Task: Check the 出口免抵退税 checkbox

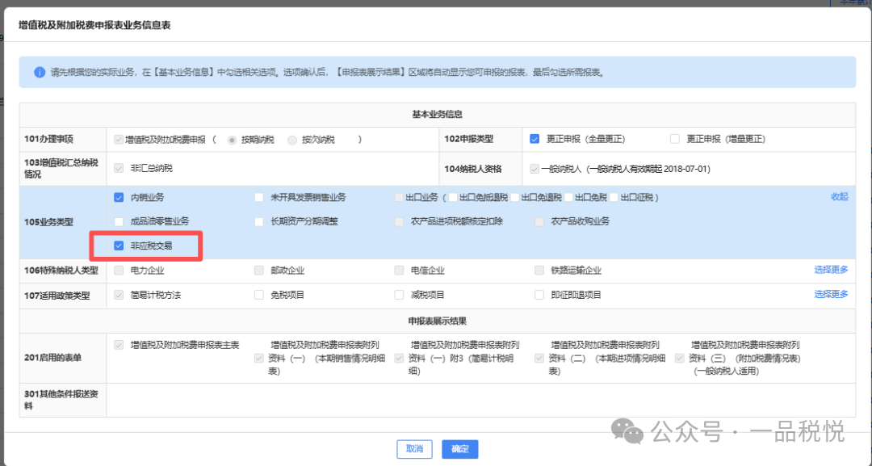Action: point(453,197)
